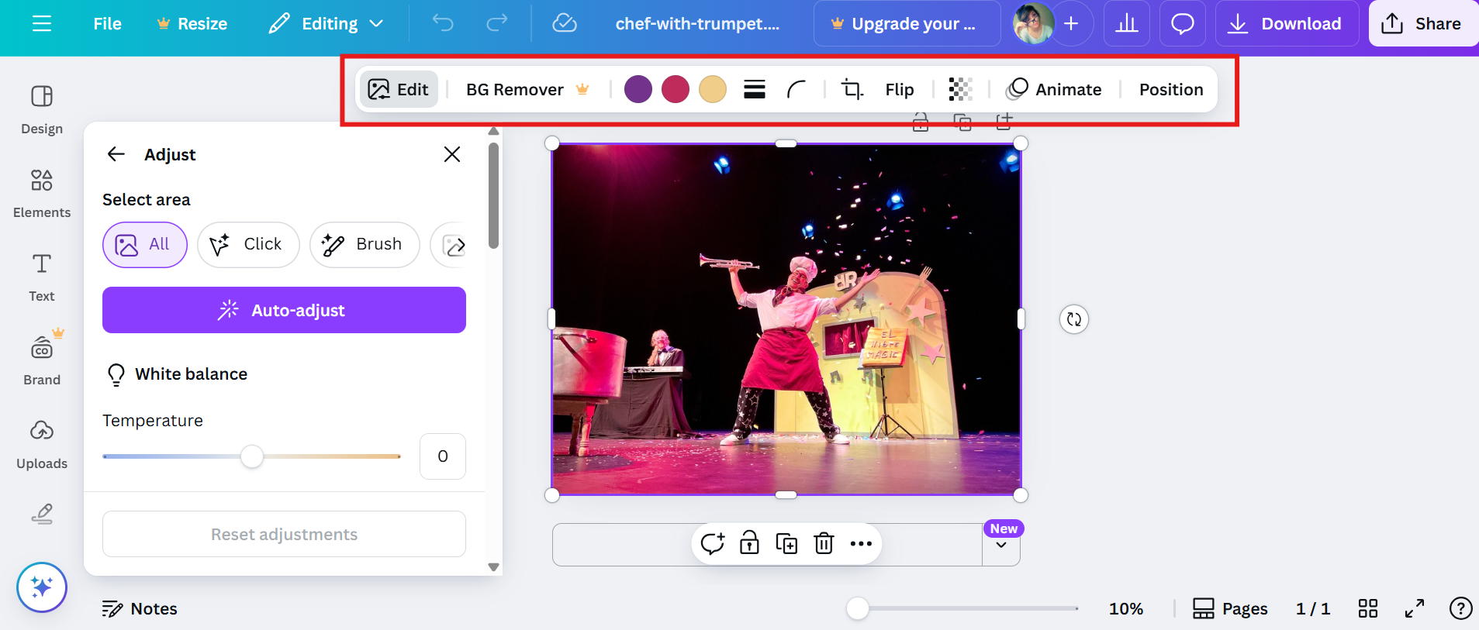Select the Brush area selection mode
This screenshot has height=630, width=1479.
[364, 245]
